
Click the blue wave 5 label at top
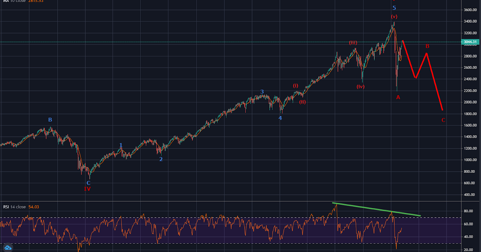tap(394, 8)
